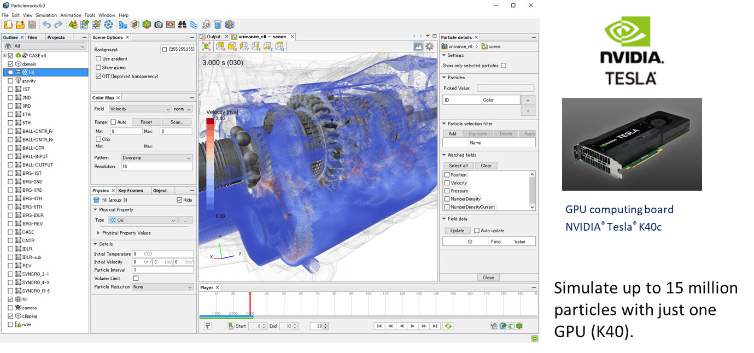Screen dimensions: 754x353
Task: Click the Save disk toolbar icon
Action: tap(32, 25)
